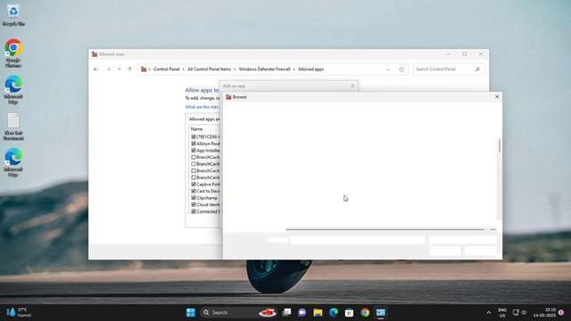Screen dimensions: 571x321
Task: Select Control Panel in the breadcrumb
Action: click(167, 70)
